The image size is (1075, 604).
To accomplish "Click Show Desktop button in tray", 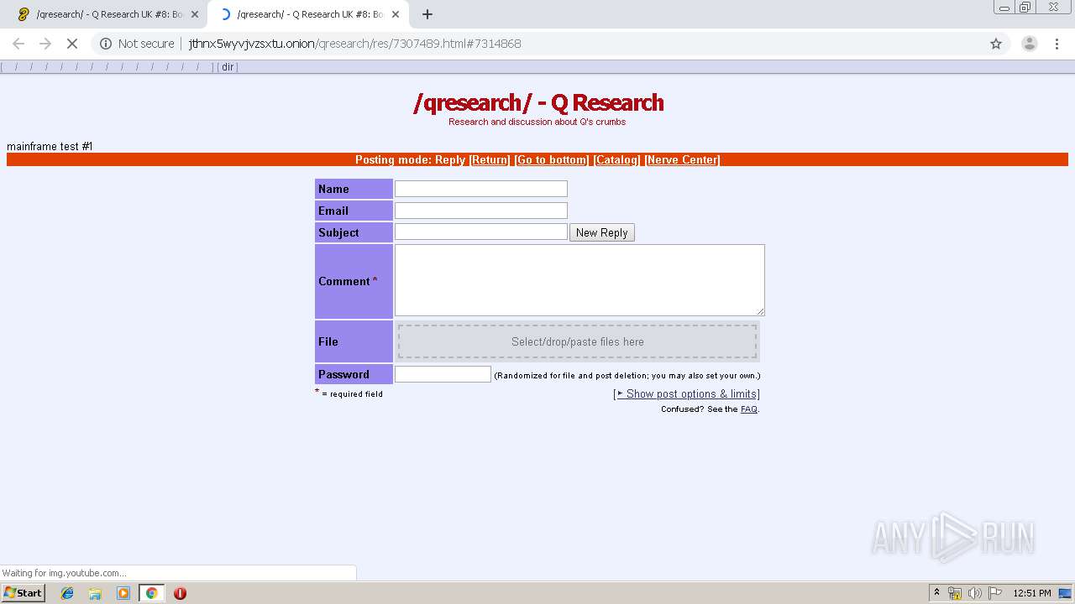I will [1066, 593].
